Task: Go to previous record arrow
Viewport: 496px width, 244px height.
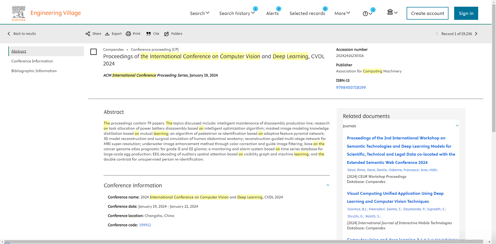Action: click(437, 34)
